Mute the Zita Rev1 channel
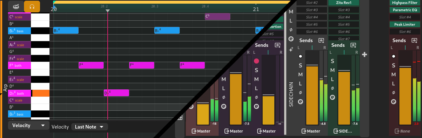 click(333, 70)
